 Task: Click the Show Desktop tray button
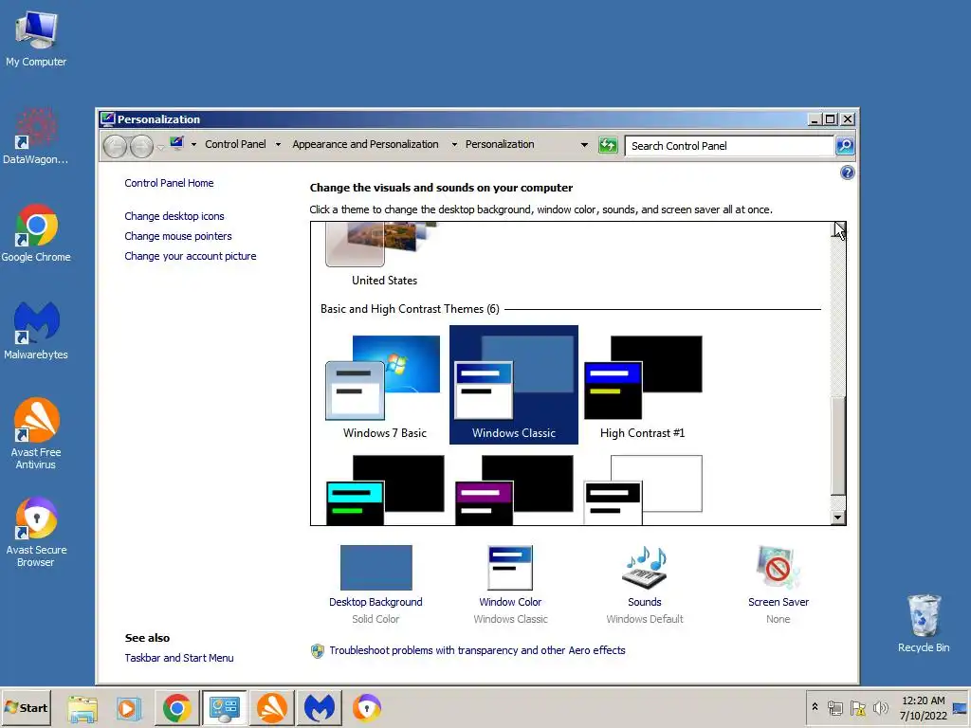click(x=960, y=707)
